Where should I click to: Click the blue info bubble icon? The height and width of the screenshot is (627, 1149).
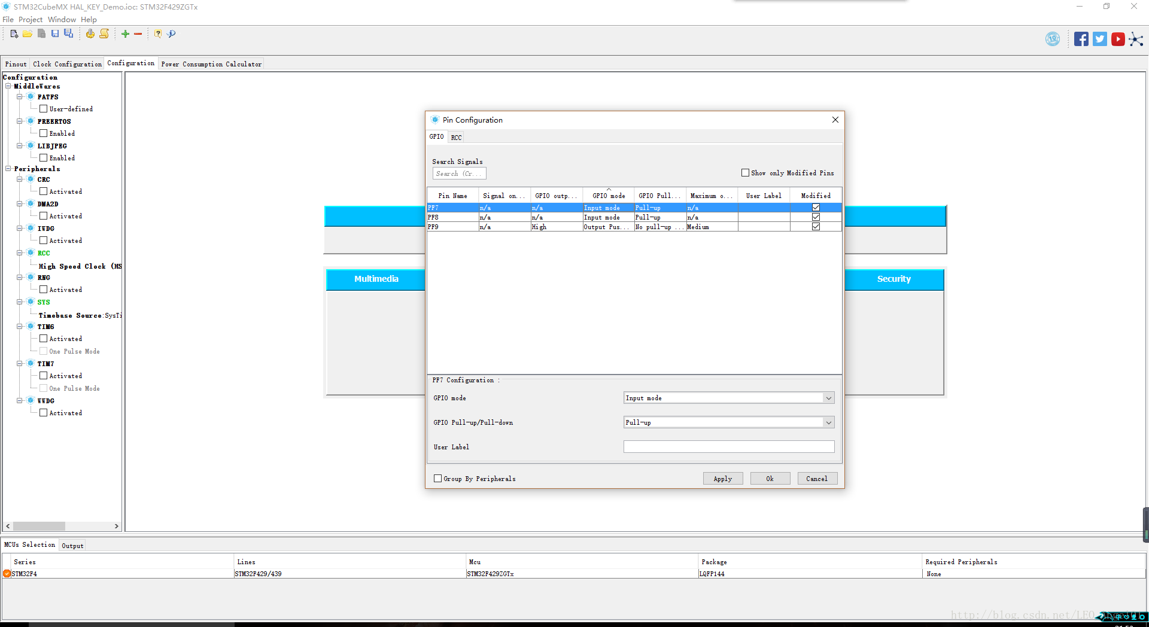pos(172,34)
